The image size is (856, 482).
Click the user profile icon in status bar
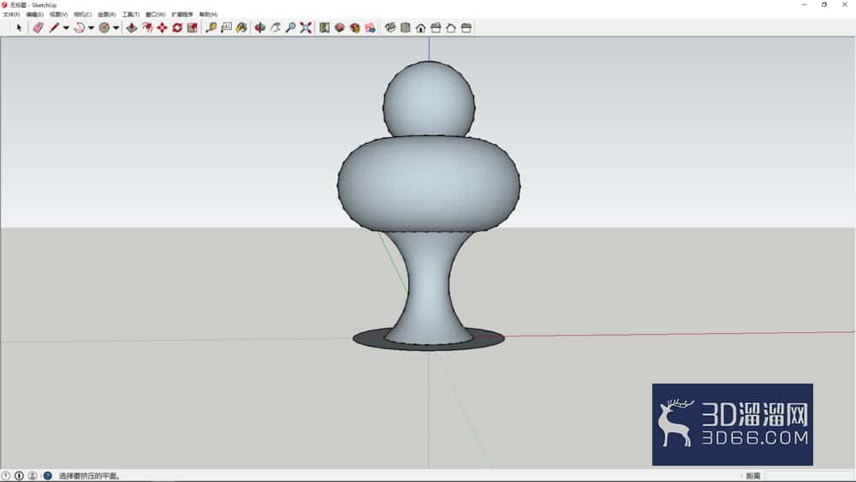[x=33, y=476]
